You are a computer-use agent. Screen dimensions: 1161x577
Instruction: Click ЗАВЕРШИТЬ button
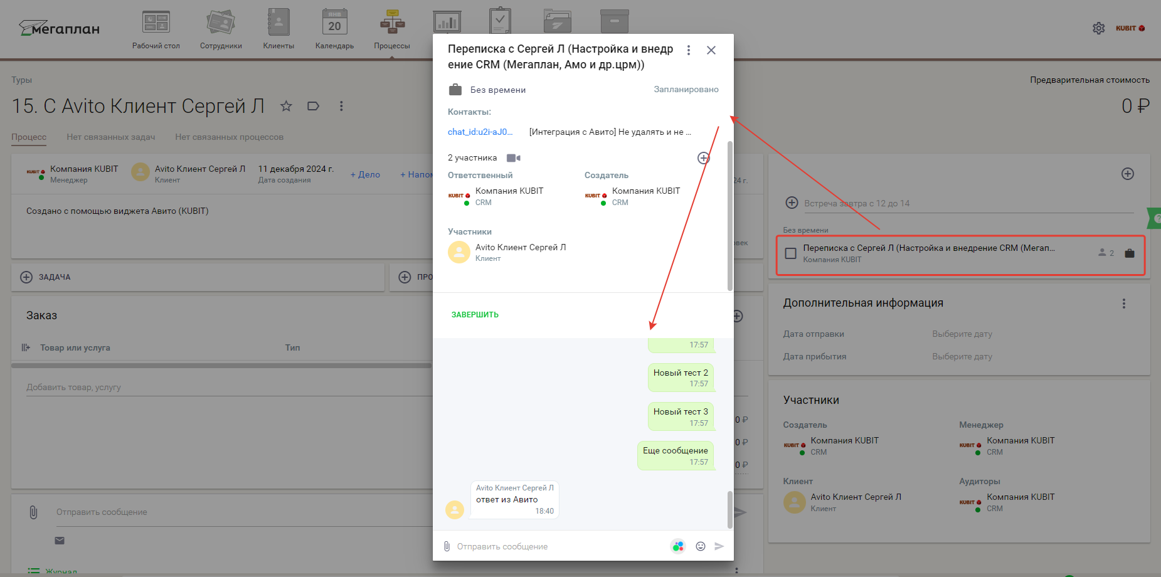coord(475,315)
